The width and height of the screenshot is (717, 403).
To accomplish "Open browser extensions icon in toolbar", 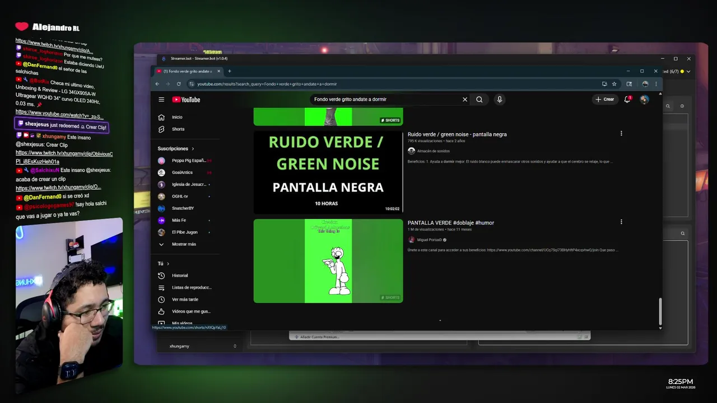I will click(629, 84).
